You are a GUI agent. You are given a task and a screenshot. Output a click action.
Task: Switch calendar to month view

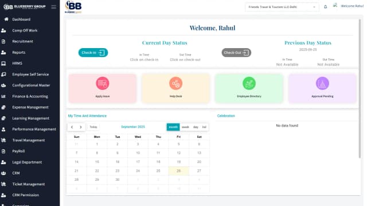click(x=173, y=127)
